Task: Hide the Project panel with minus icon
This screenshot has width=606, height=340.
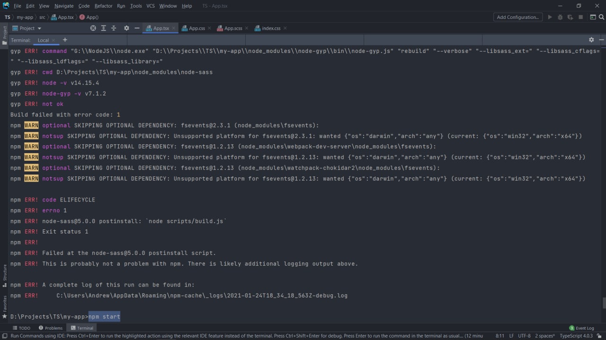Action: click(137, 28)
